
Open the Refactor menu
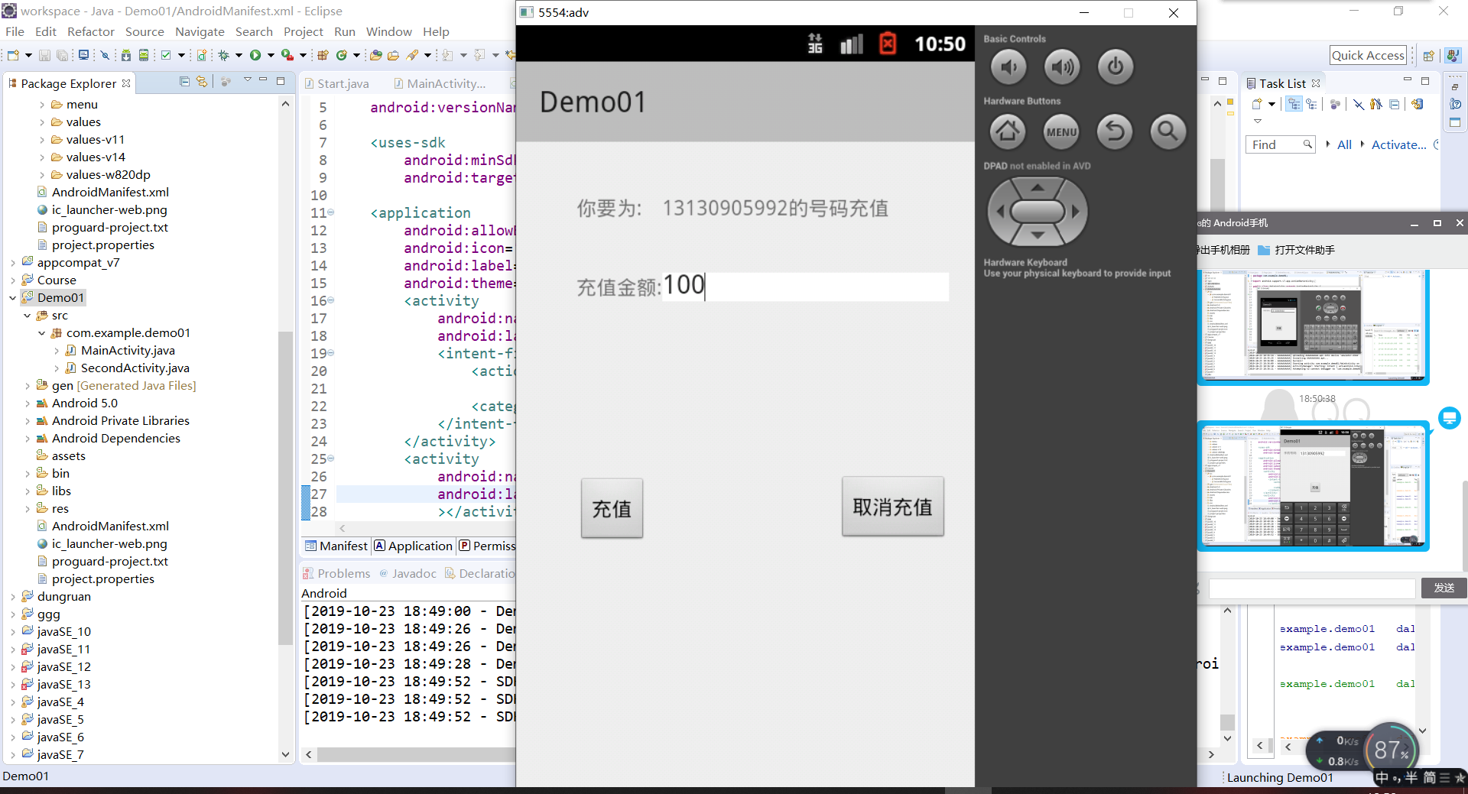coord(90,31)
